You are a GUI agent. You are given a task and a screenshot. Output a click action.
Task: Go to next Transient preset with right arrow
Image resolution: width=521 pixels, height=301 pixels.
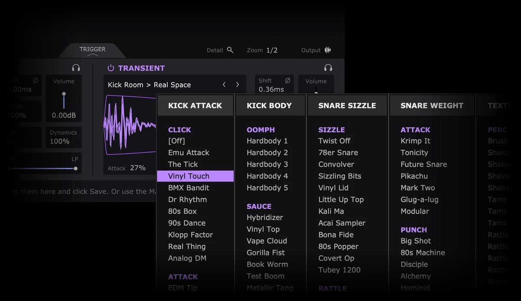[237, 85]
